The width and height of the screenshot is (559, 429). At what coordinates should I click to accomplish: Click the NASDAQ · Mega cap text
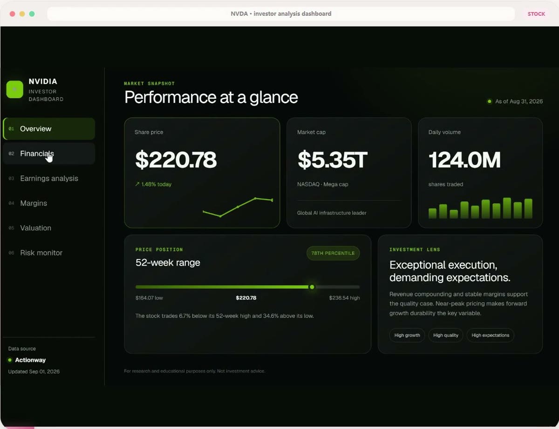pos(323,184)
